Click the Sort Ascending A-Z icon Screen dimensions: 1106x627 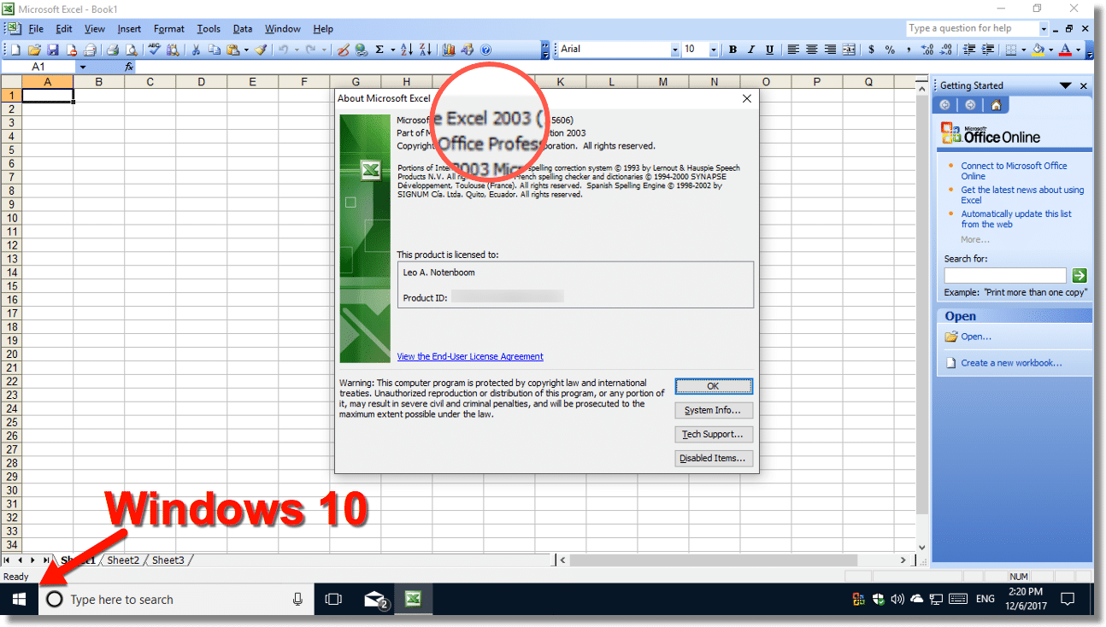click(x=407, y=50)
